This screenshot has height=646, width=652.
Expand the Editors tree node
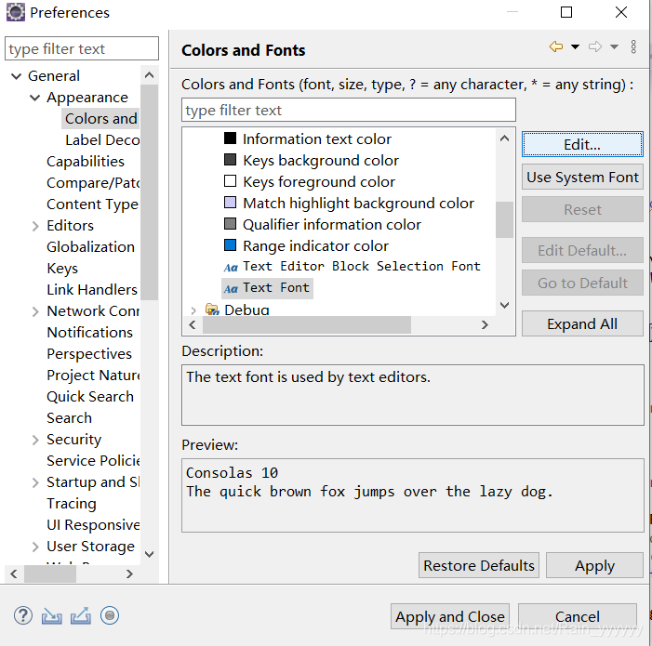click(35, 226)
